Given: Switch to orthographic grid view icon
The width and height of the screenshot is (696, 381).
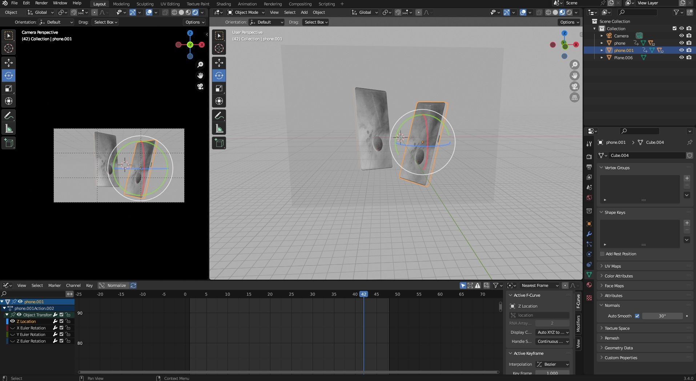Looking at the screenshot, I should (x=574, y=97).
